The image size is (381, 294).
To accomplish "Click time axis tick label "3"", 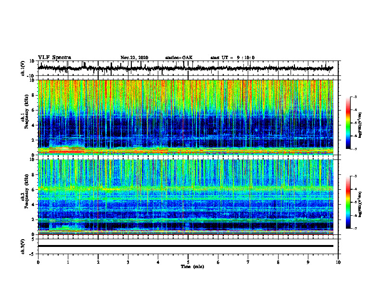I will [128, 262].
